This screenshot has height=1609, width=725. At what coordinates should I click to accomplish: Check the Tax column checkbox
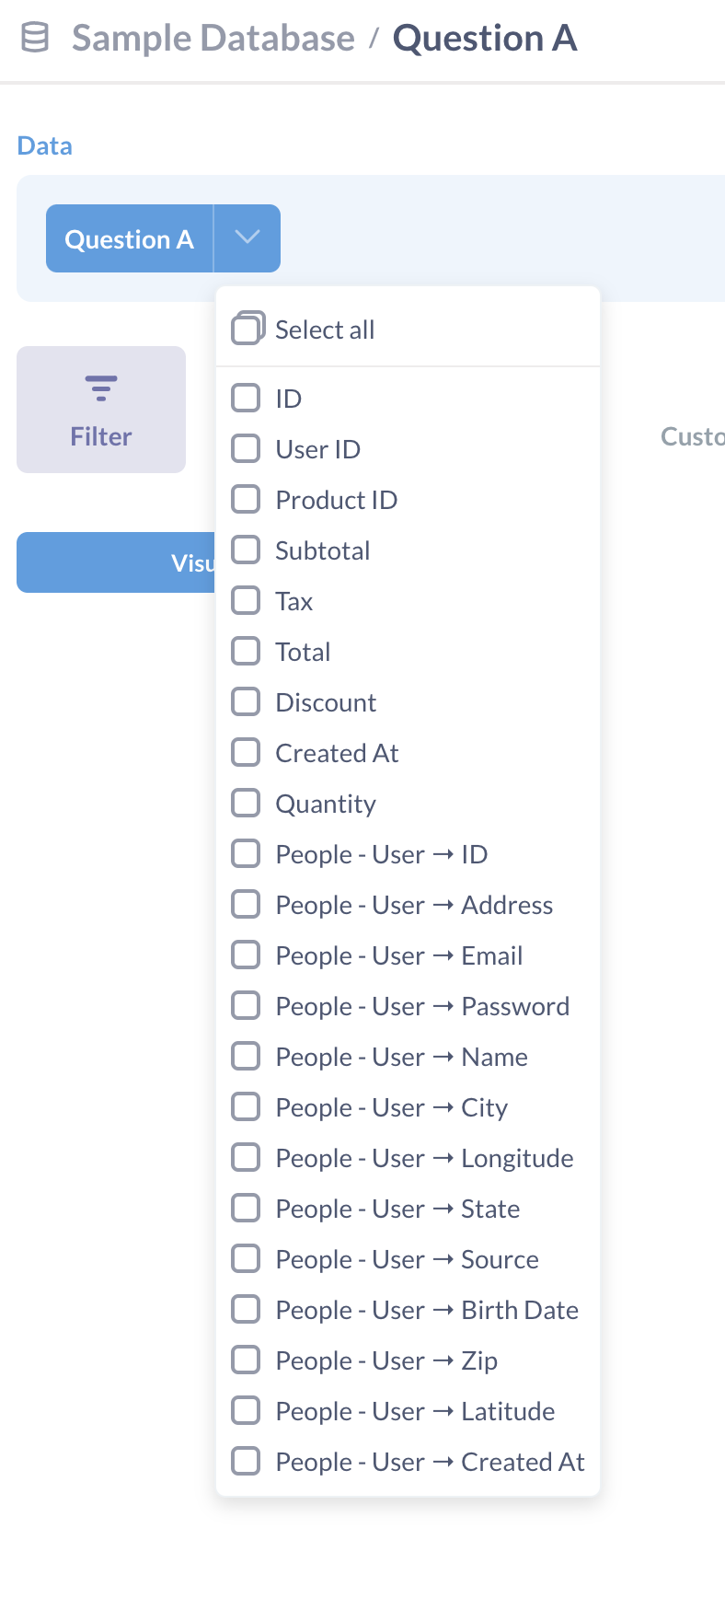click(x=246, y=600)
